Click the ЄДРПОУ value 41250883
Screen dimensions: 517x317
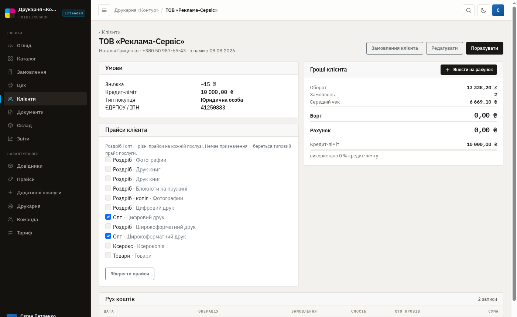[213, 108]
